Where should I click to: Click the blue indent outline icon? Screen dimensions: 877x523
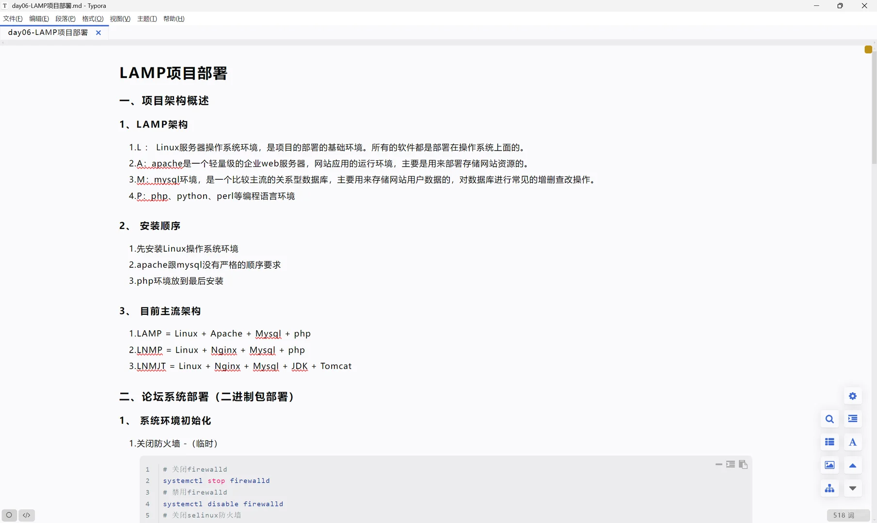pyautogui.click(x=852, y=419)
